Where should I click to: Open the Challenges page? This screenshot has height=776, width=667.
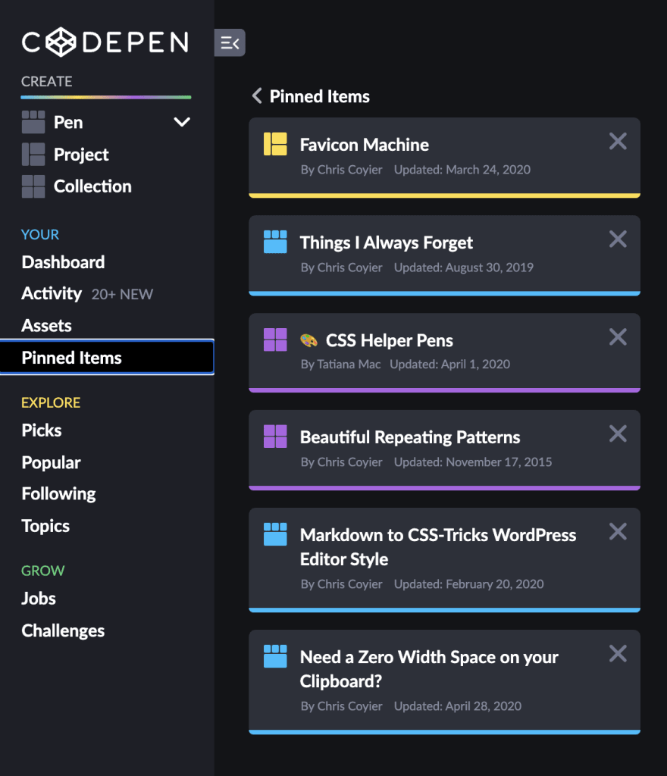click(63, 630)
